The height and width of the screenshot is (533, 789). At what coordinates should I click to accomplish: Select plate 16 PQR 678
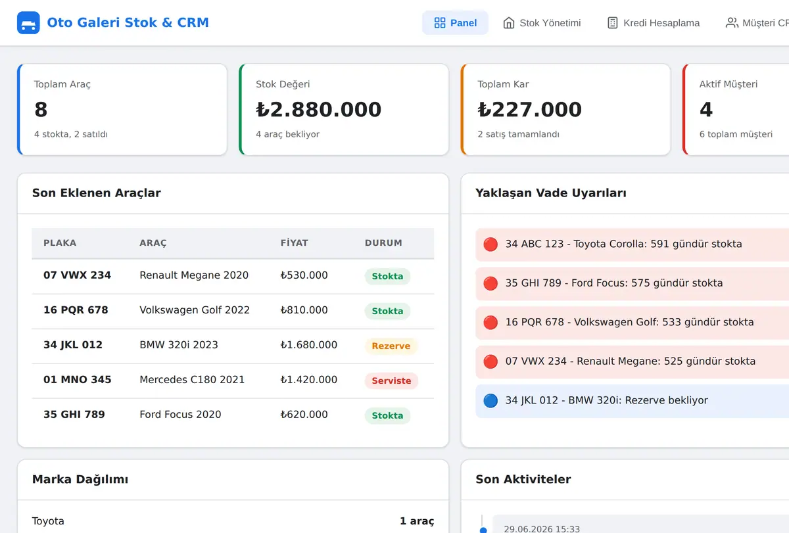coord(76,310)
